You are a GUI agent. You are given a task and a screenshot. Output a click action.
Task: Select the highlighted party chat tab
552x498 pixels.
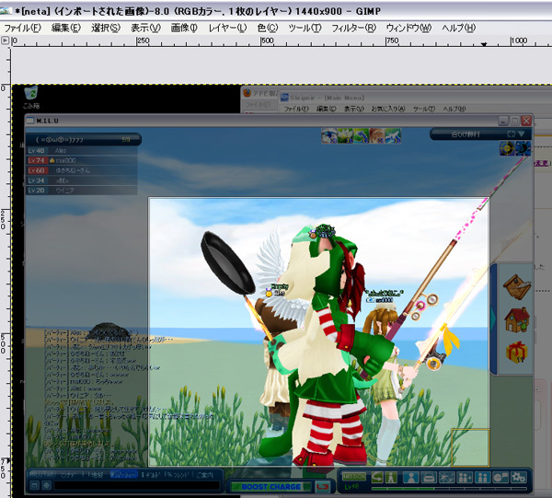tap(123, 475)
